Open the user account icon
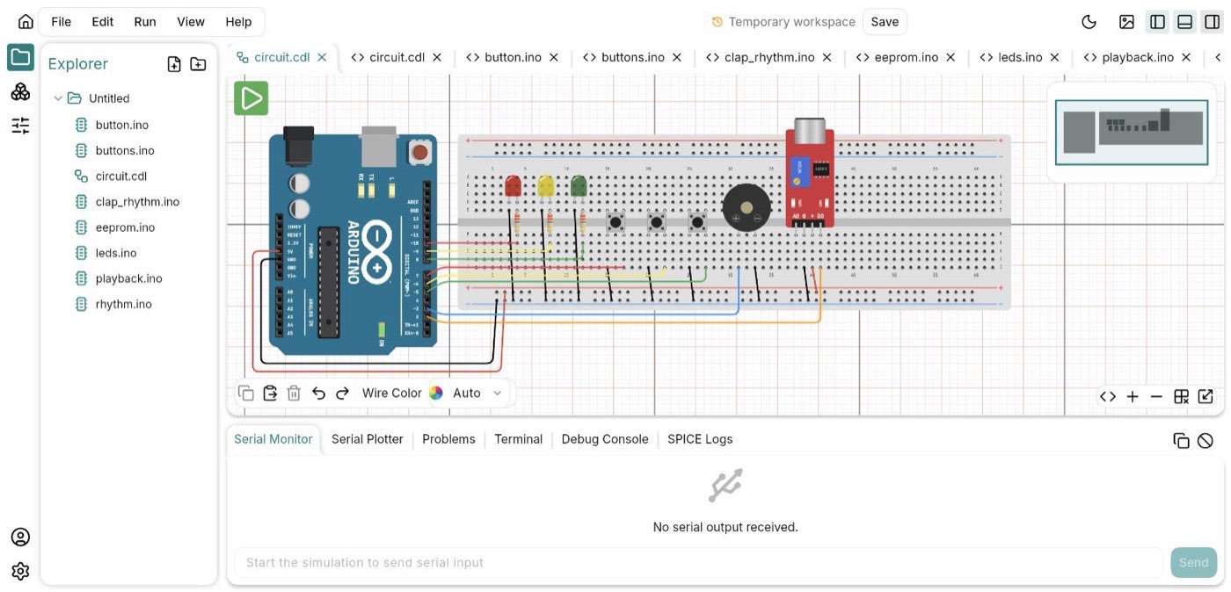 pos(20,537)
